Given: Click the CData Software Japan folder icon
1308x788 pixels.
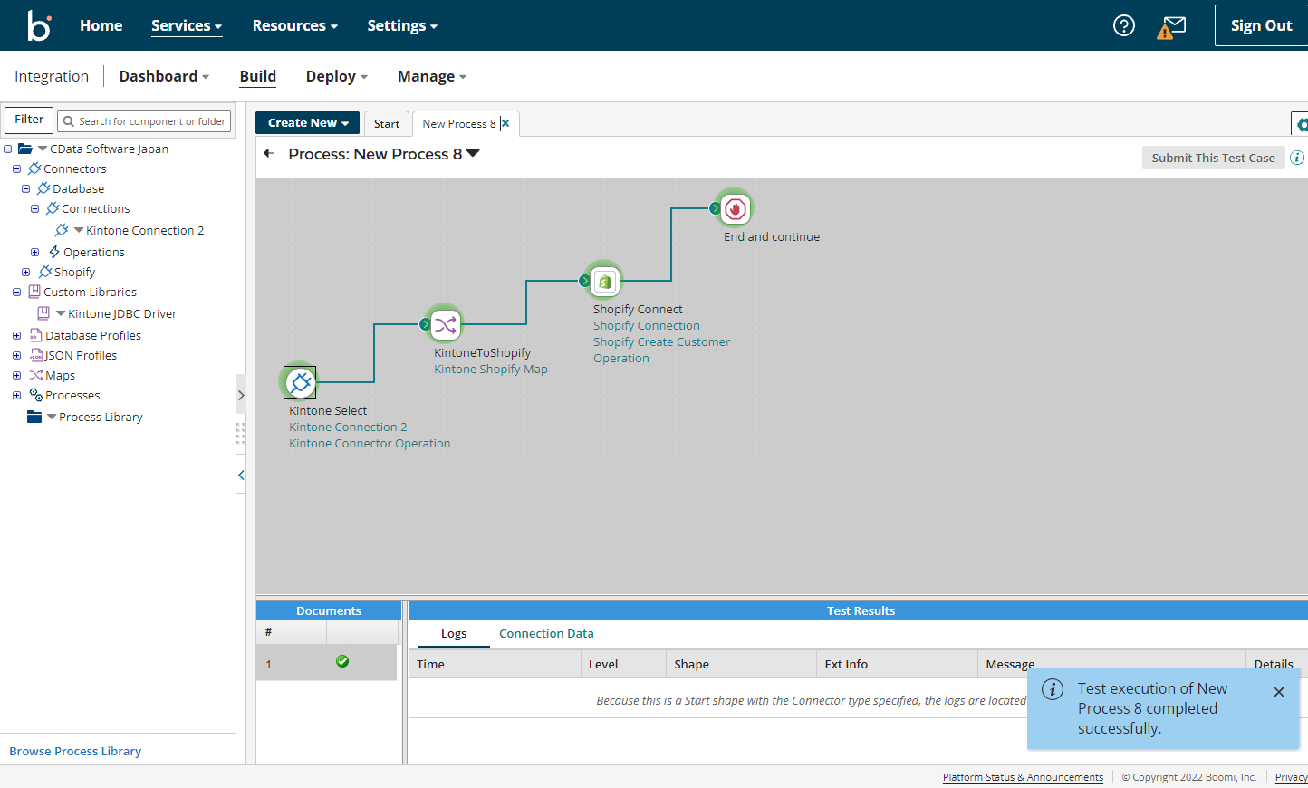Looking at the screenshot, I should tap(25, 149).
